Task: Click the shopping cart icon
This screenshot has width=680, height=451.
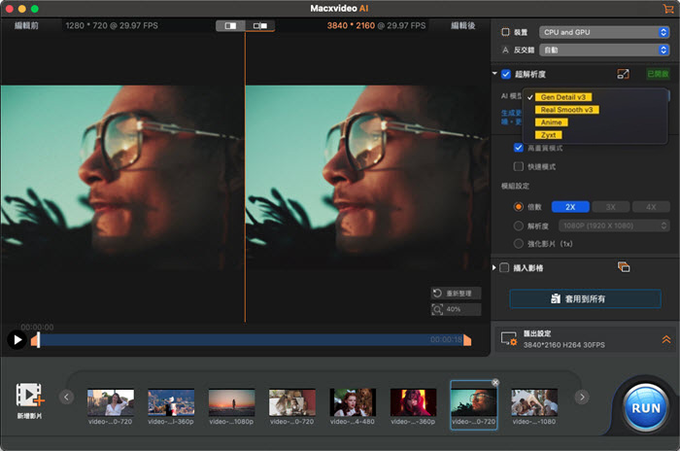Action: (667, 8)
